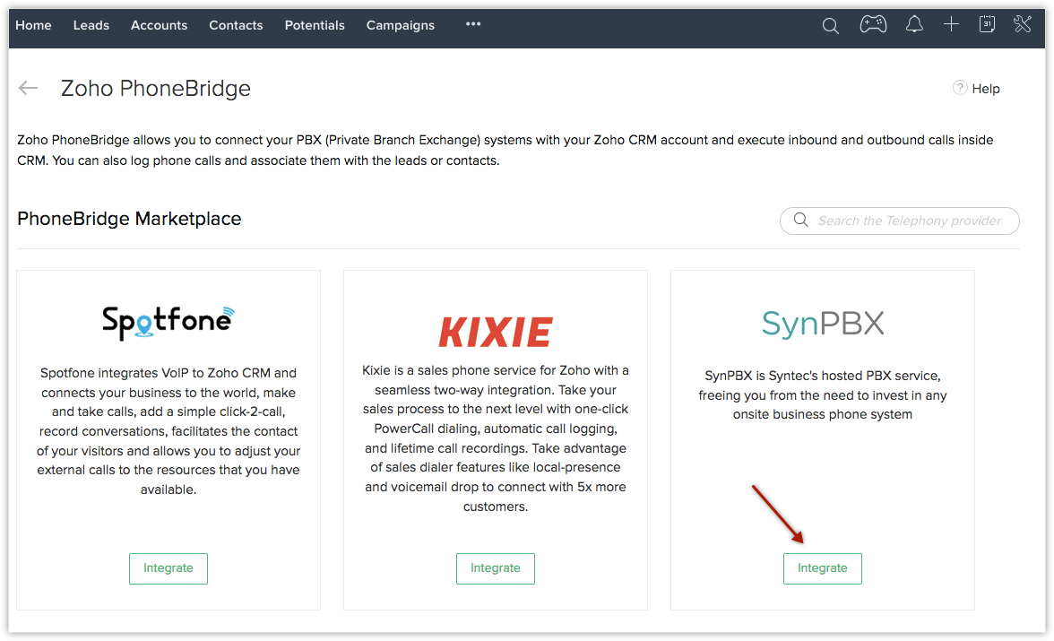
Task: Go to the Home tab
Action: pos(34,25)
